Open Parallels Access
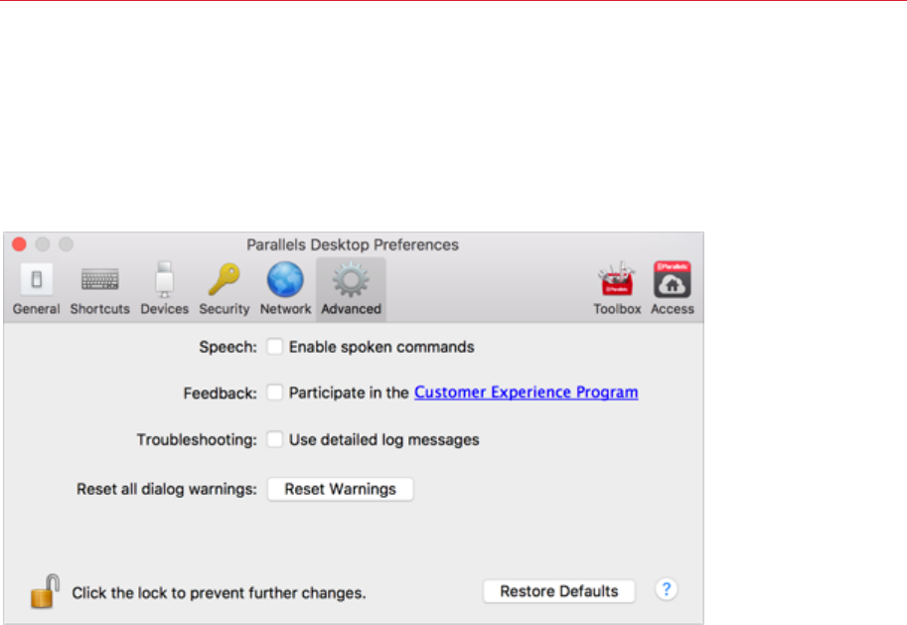Image resolution: width=907 pixels, height=625 pixels. [x=673, y=289]
